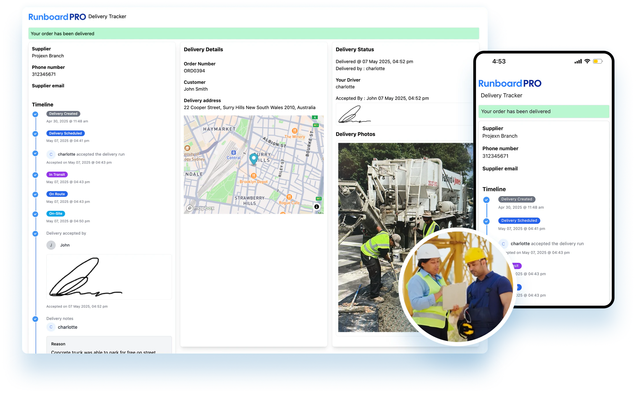Expand the Delivery Photos section
Screen dimensions: 636x394
point(355,134)
